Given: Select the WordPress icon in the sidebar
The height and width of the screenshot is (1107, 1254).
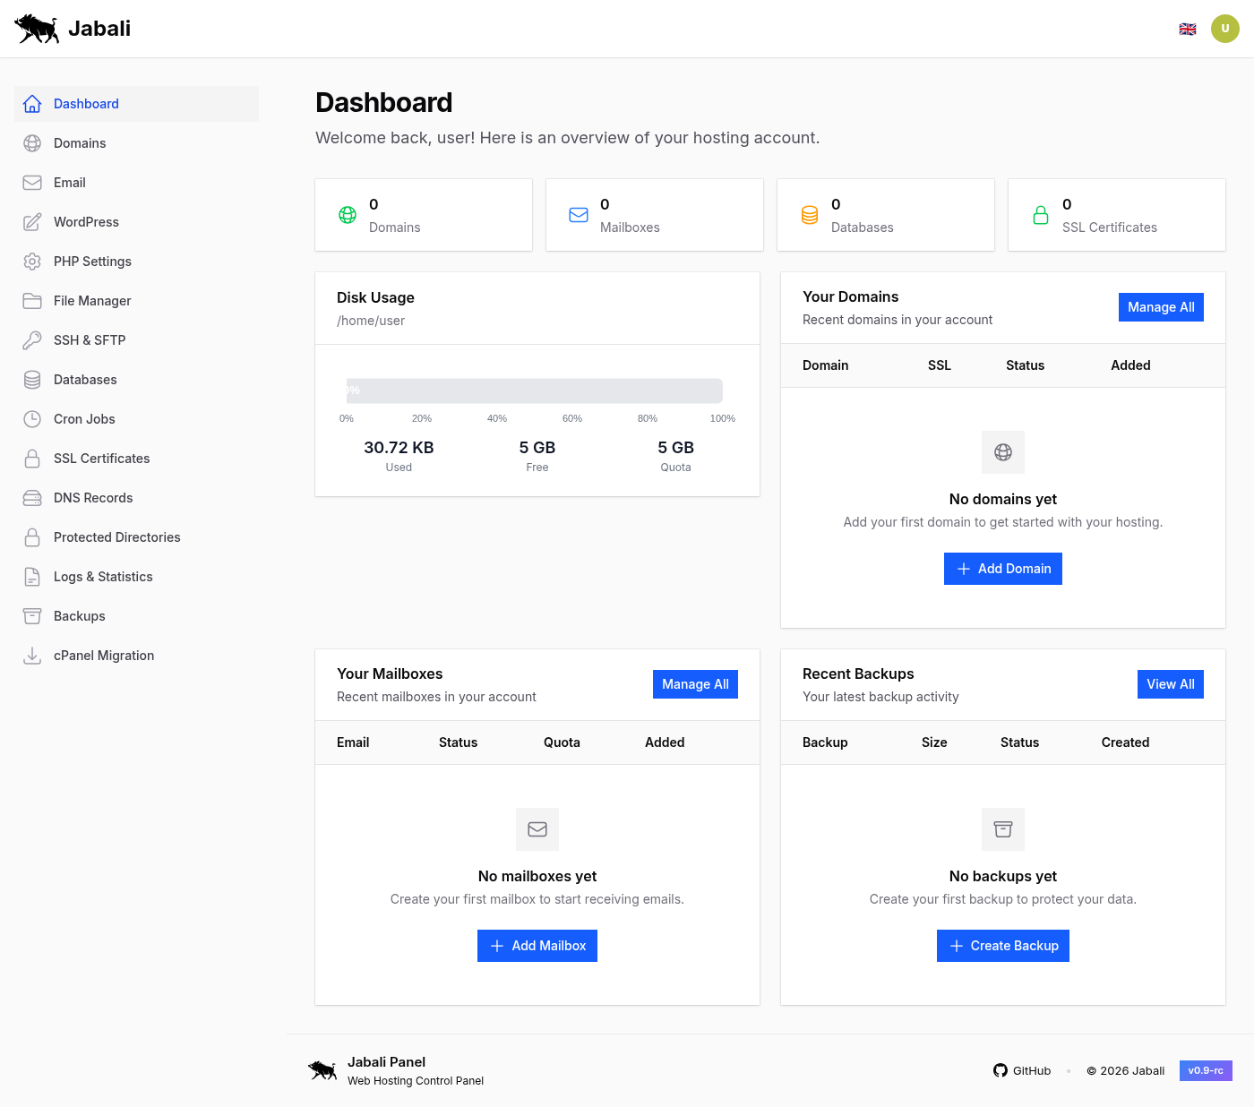Looking at the screenshot, I should click(32, 222).
